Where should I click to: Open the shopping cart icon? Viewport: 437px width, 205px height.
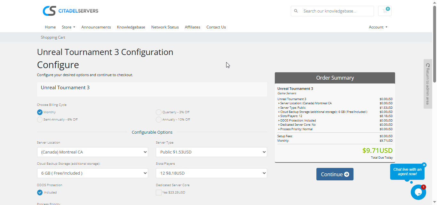click(x=385, y=11)
